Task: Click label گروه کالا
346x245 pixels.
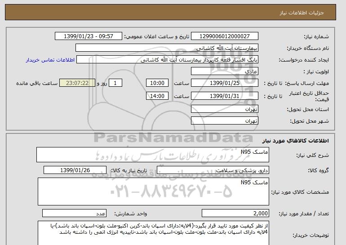Action: pos(318,170)
